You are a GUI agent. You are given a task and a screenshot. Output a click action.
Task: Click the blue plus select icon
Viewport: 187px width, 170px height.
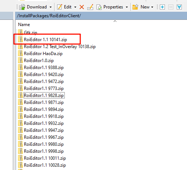click(162, 7)
